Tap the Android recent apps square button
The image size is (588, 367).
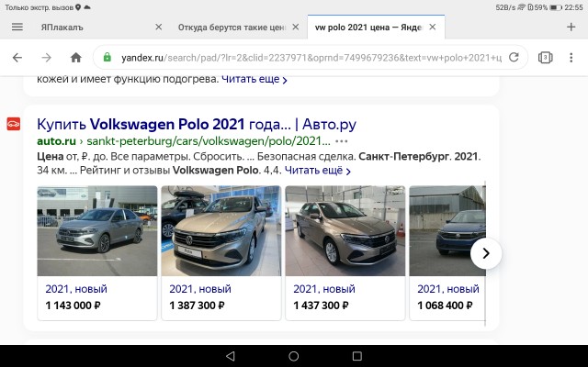click(357, 356)
